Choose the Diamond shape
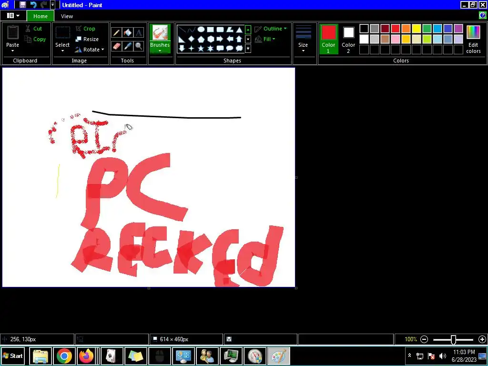The height and width of the screenshot is (366, 488). [x=192, y=39]
